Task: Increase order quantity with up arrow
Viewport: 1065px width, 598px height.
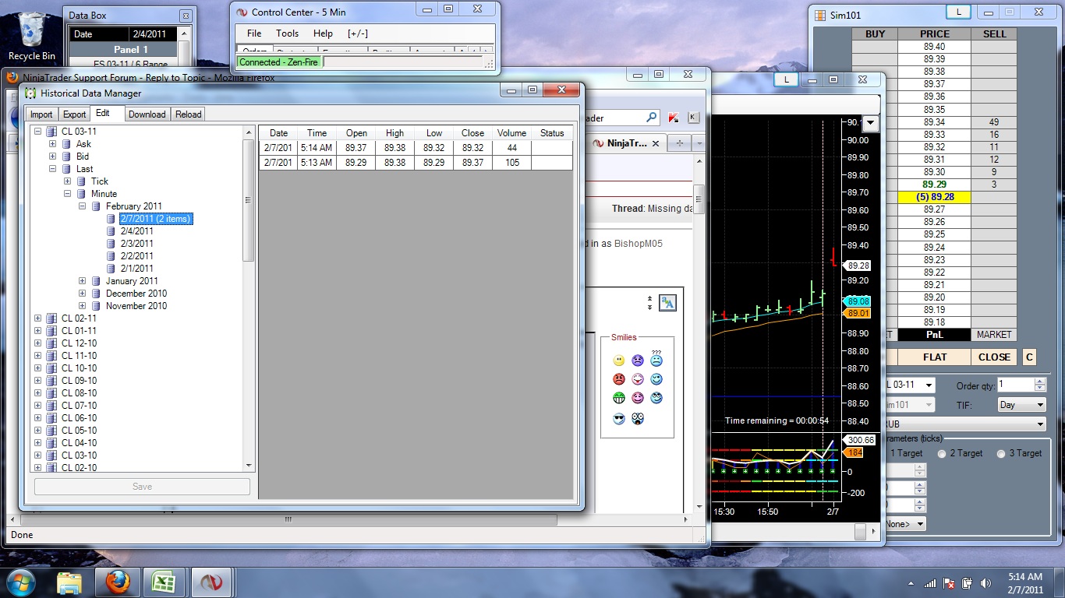Action: 1039,382
